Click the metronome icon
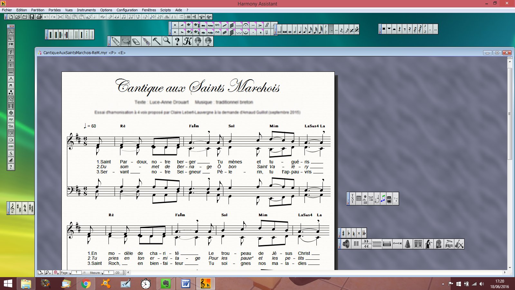Image resolution: width=515 pixels, height=290 pixels. coord(408,244)
